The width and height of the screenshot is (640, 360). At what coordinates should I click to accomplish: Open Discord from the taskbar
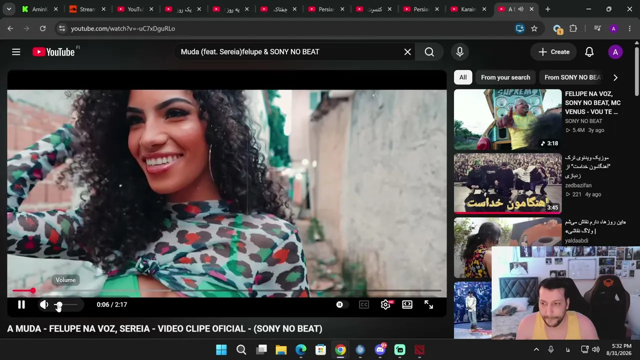coord(380,349)
